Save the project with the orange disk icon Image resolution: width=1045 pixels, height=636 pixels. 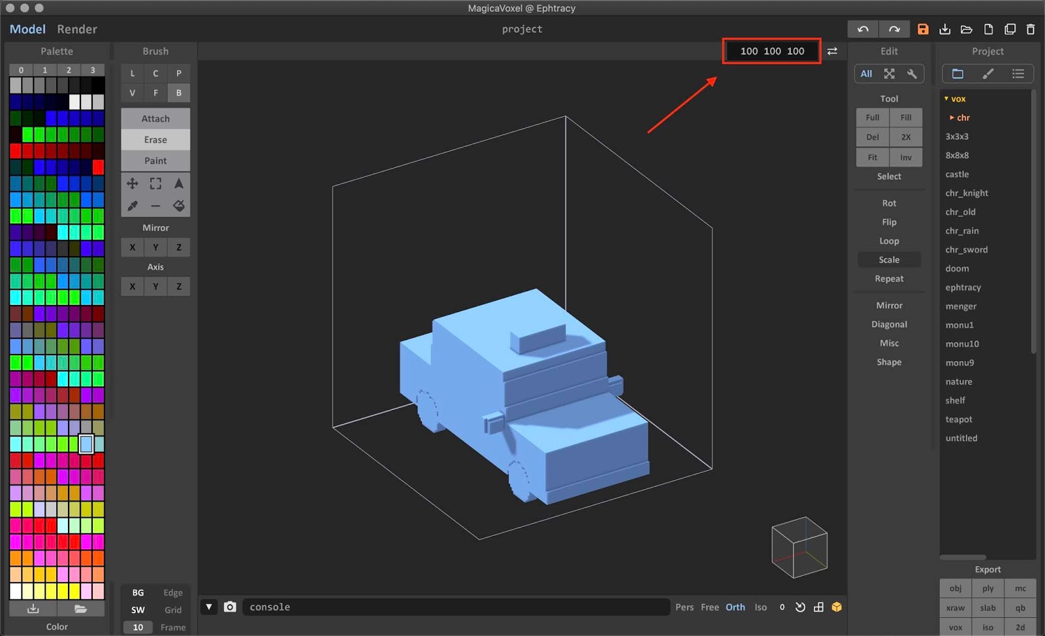[923, 29]
